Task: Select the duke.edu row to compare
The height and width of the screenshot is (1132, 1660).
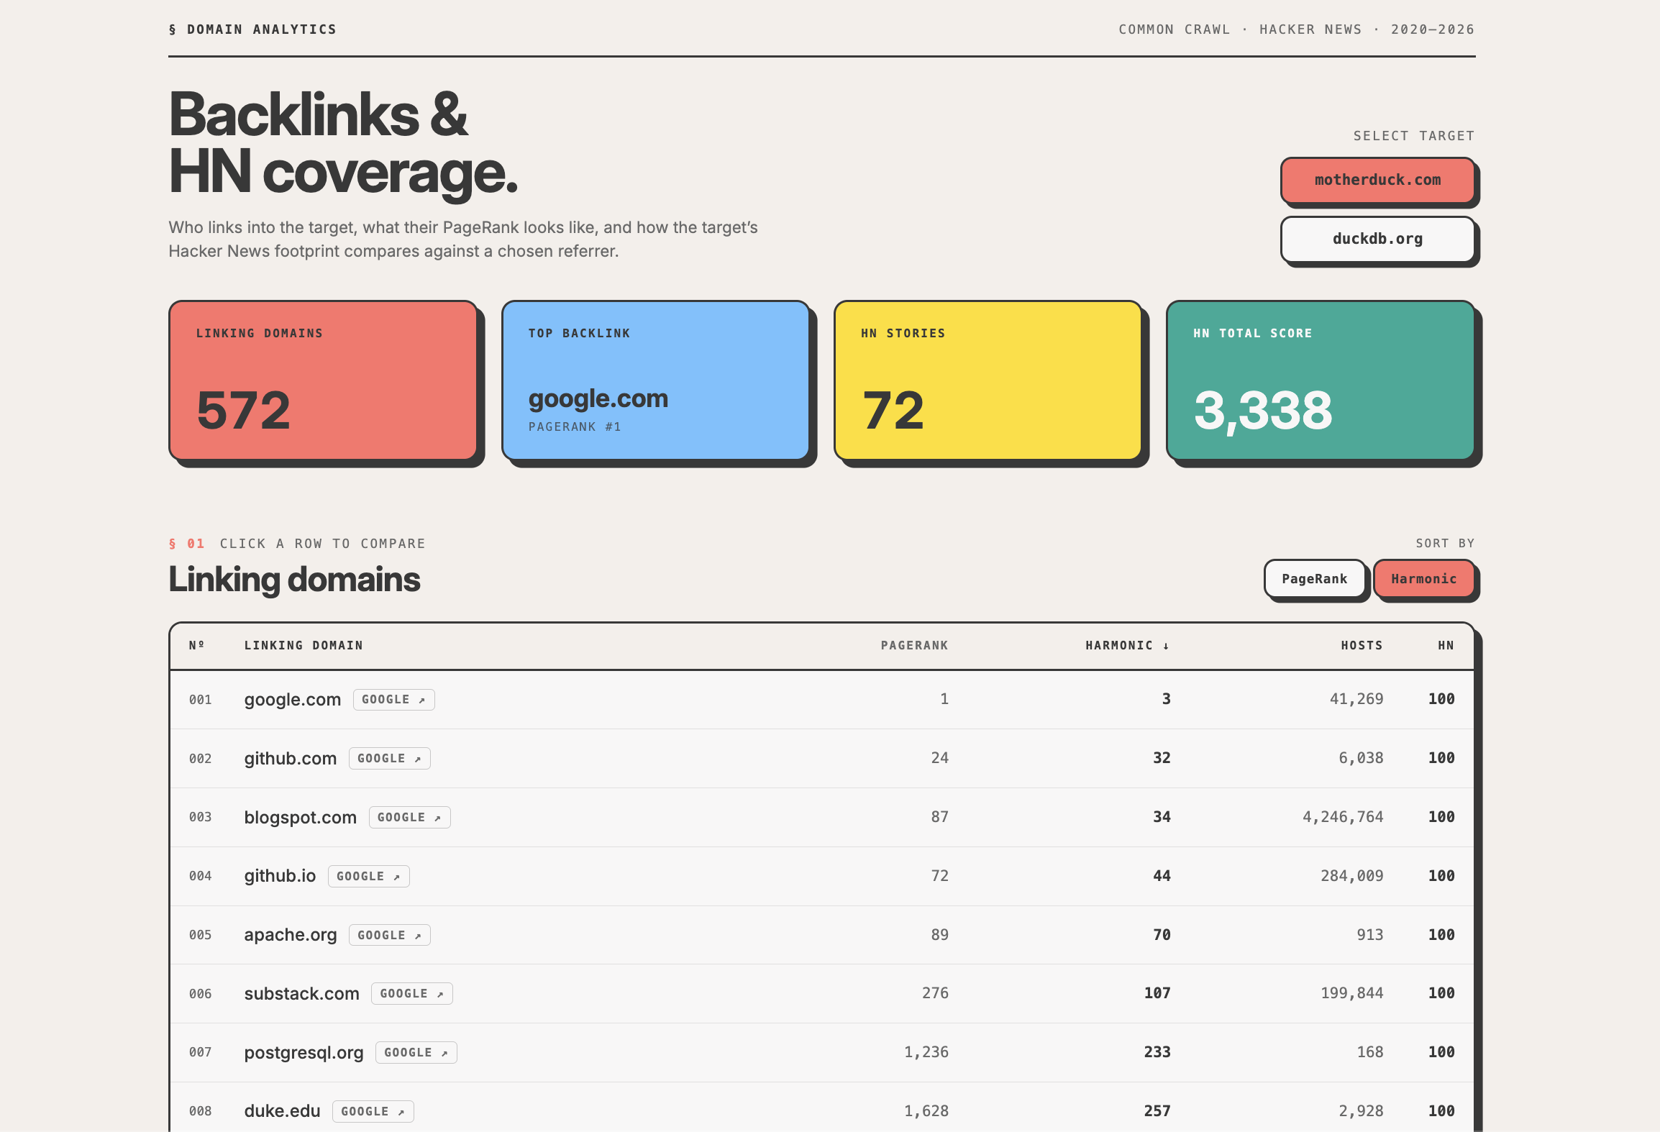Action: (821, 1108)
